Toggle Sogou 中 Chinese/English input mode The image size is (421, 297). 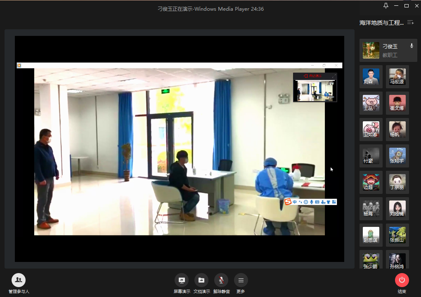point(295,202)
